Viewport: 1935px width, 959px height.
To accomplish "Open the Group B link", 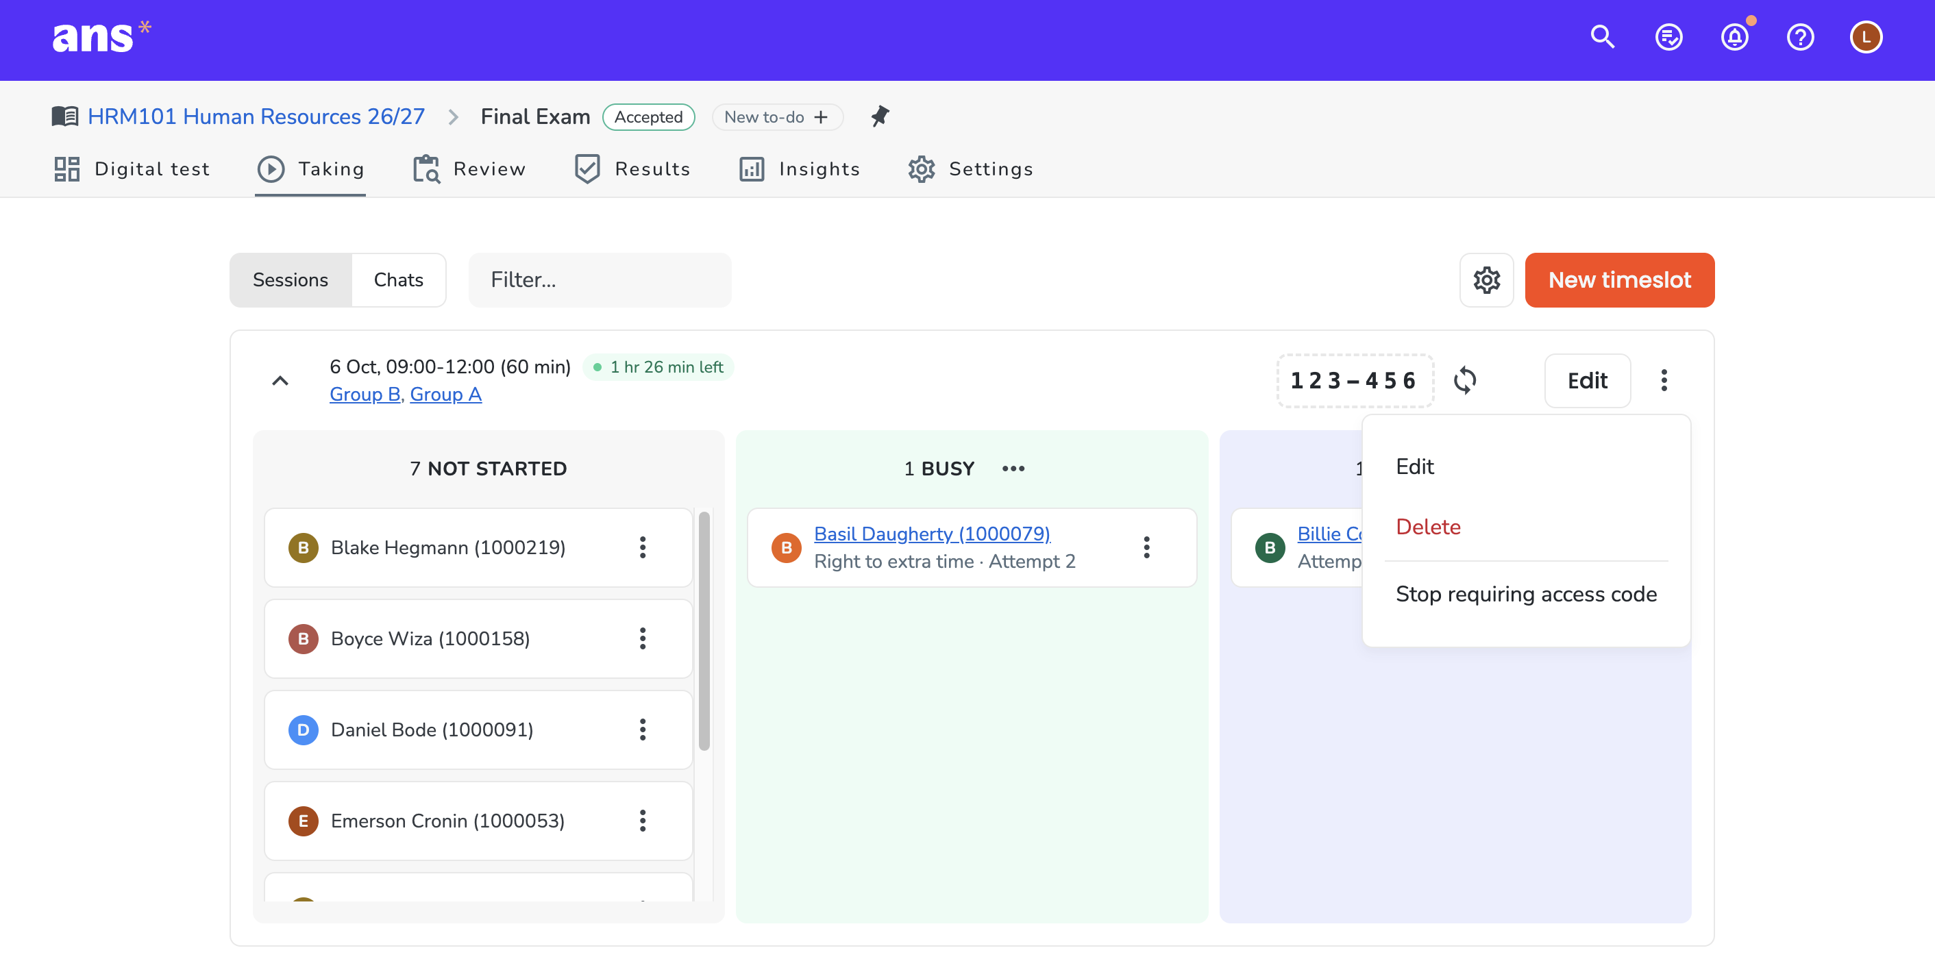I will [365, 395].
